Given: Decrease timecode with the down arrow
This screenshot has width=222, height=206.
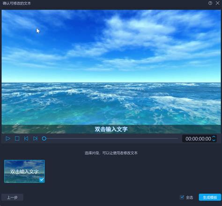Looking at the screenshot, I should pyautogui.click(x=214, y=140).
